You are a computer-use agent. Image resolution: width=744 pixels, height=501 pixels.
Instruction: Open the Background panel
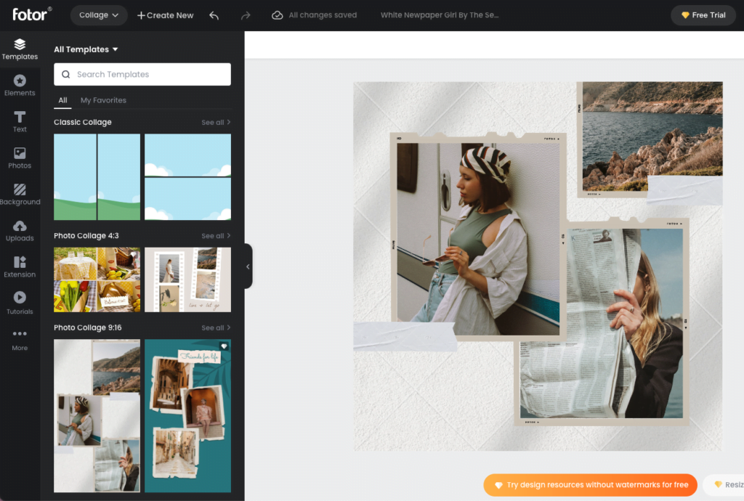pyautogui.click(x=20, y=193)
